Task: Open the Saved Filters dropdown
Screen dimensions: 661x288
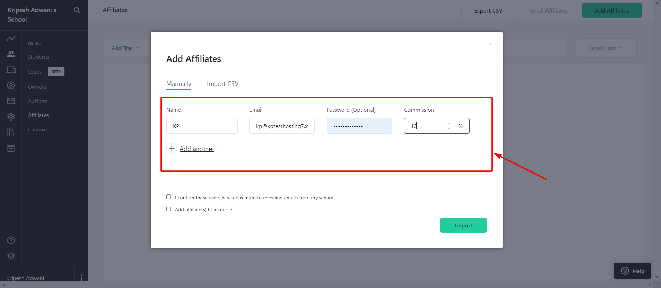Action: coord(606,48)
